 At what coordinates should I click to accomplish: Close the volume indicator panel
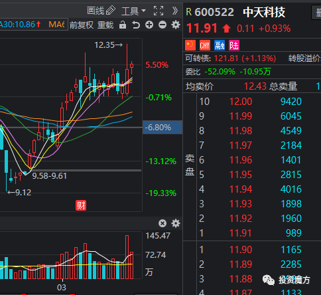point(162,223)
